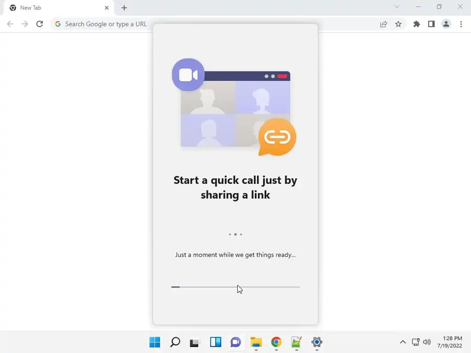This screenshot has width=471, height=353.
Task: Click the volume speaker tray icon
Action: coord(426,342)
